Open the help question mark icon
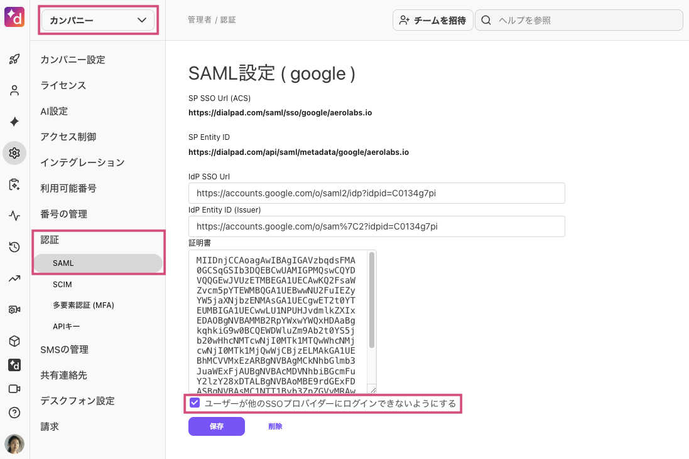This screenshot has width=689, height=459. [14, 413]
